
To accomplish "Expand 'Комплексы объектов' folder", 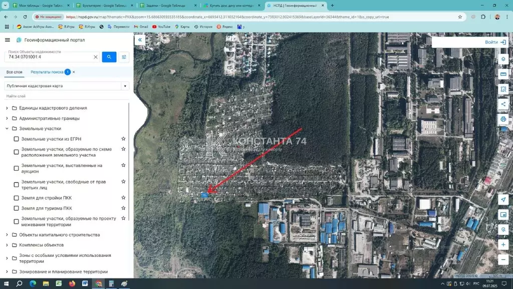I will (x=7, y=245).
